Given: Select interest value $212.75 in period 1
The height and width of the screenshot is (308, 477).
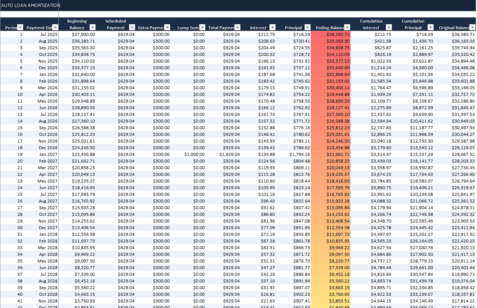Looking at the screenshot, I should [258, 34].
